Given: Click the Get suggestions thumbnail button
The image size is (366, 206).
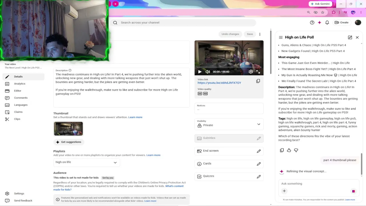Looking at the screenshot, I should (x=68, y=142).
